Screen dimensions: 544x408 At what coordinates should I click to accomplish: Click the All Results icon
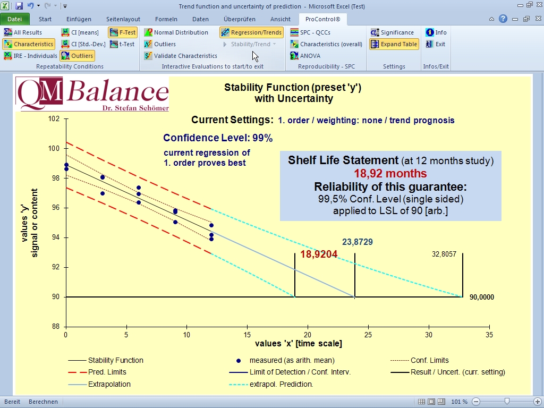coord(8,32)
